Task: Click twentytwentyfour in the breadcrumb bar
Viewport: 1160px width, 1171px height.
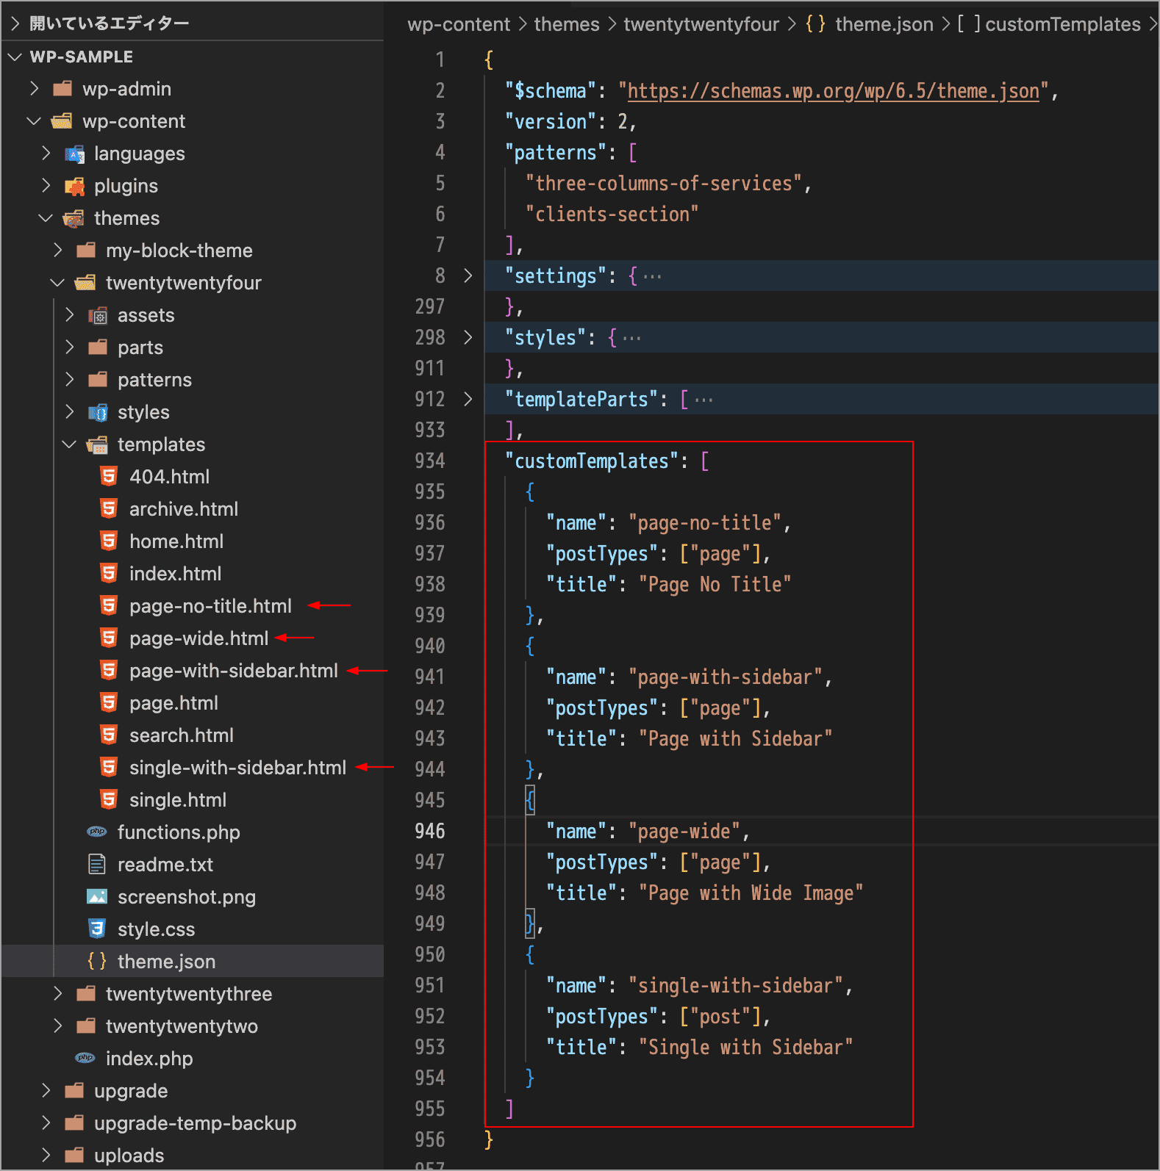Action: tap(701, 24)
